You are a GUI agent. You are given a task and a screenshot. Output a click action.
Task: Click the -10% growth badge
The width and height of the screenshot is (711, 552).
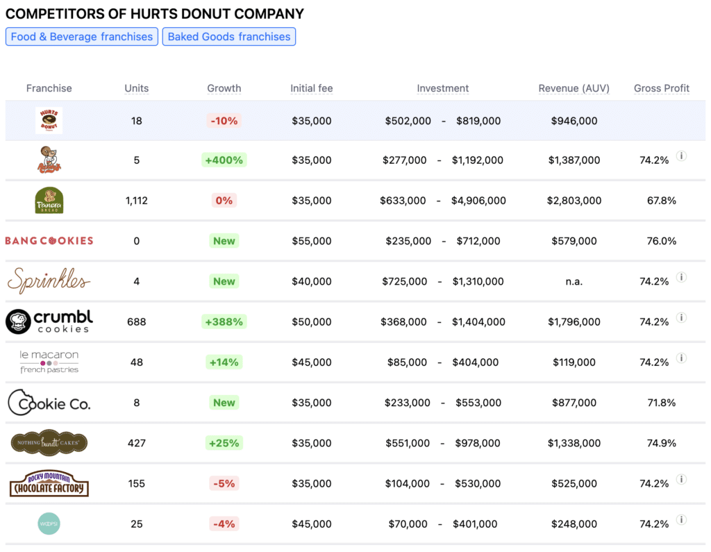[x=224, y=121]
